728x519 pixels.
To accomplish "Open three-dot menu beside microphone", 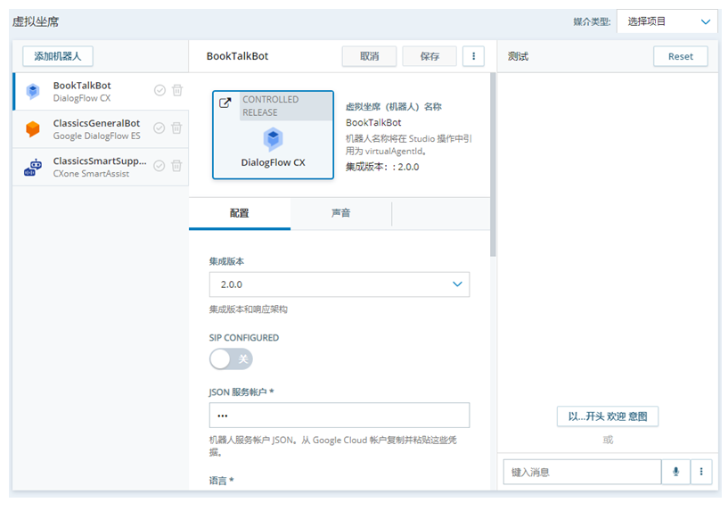I will [x=701, y=472].
